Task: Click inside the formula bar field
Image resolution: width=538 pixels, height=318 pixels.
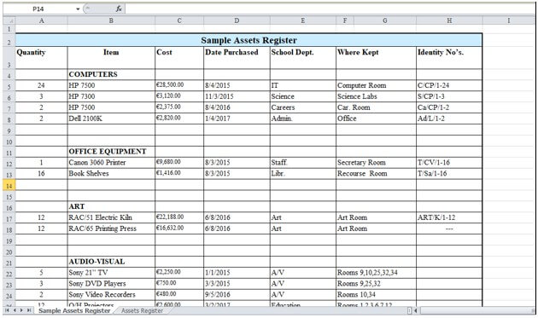Action: (x=330, y=9)
